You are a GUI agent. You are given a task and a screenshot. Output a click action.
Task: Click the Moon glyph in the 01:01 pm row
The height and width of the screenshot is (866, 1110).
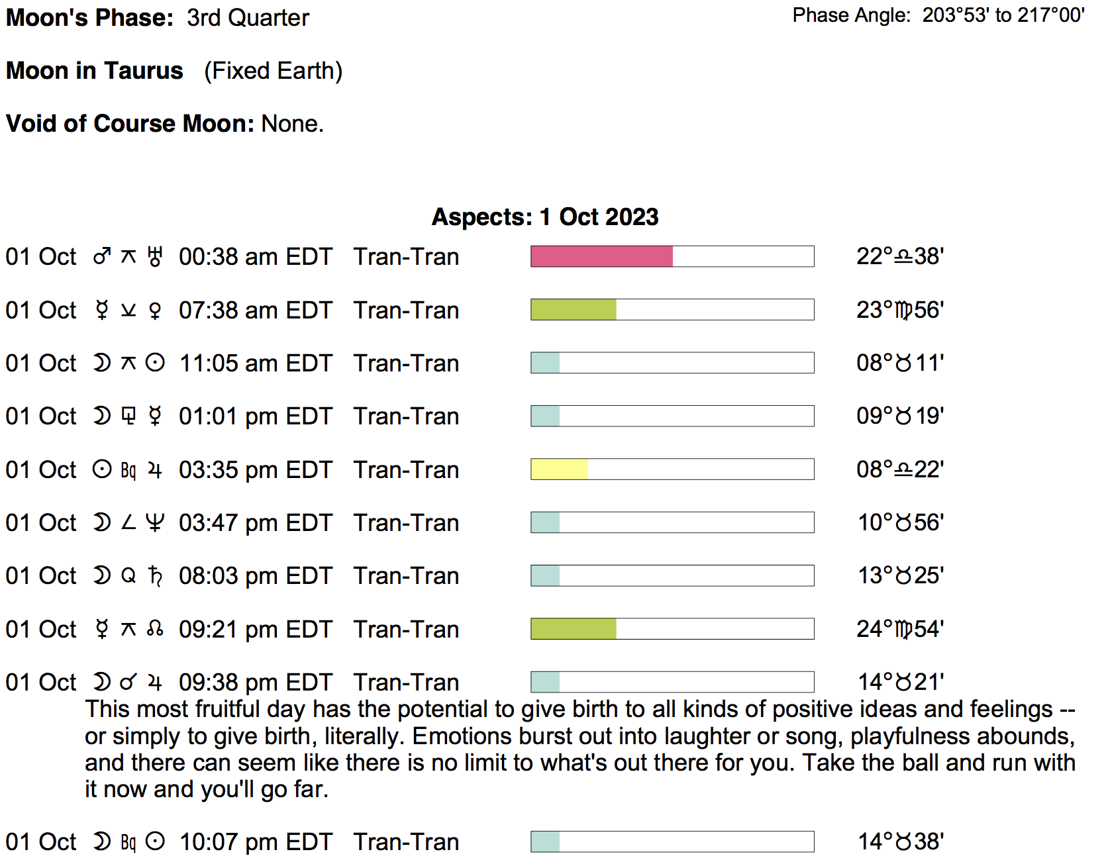[101, 416]
